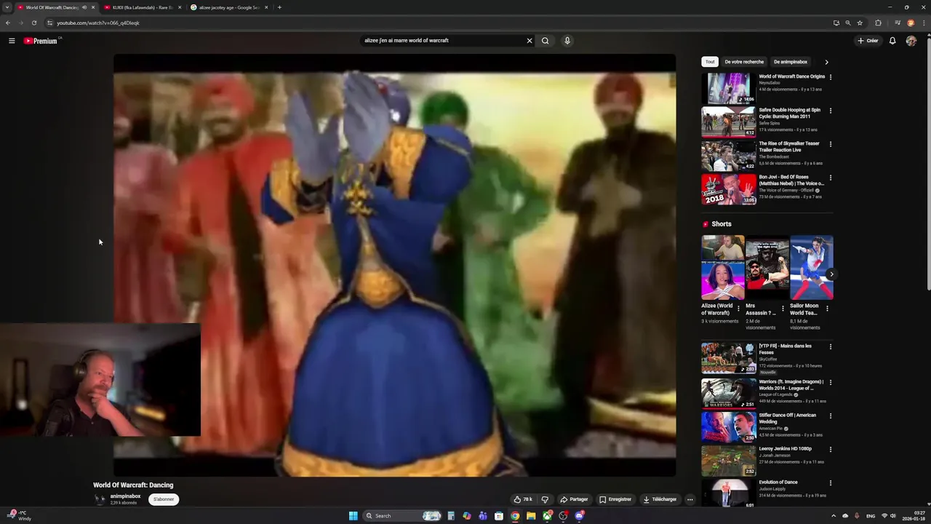Like the video (78 k)
The width and height of the screenshot is (931, 524).
pyautogui.click(x=523, y=499)
